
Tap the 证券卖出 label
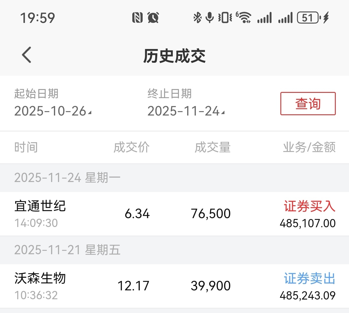click(309, 279)
